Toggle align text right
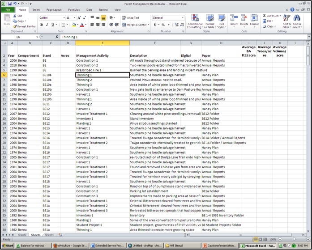This screenshot has width=312, height=250. tap(103, 25)
